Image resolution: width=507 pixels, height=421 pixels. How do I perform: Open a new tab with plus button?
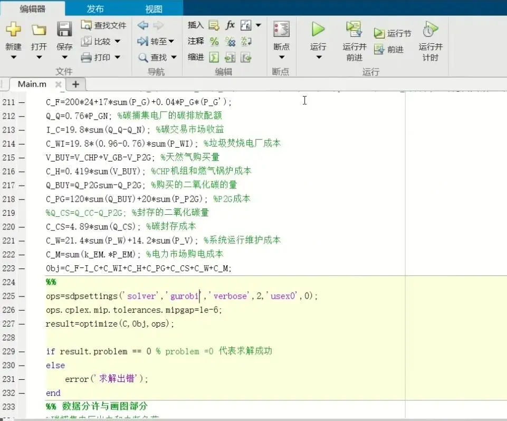[x=75, y=84]
